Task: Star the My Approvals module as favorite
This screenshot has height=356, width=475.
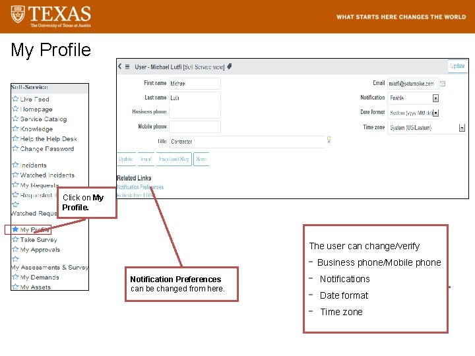Action: [x=15, y=249]
